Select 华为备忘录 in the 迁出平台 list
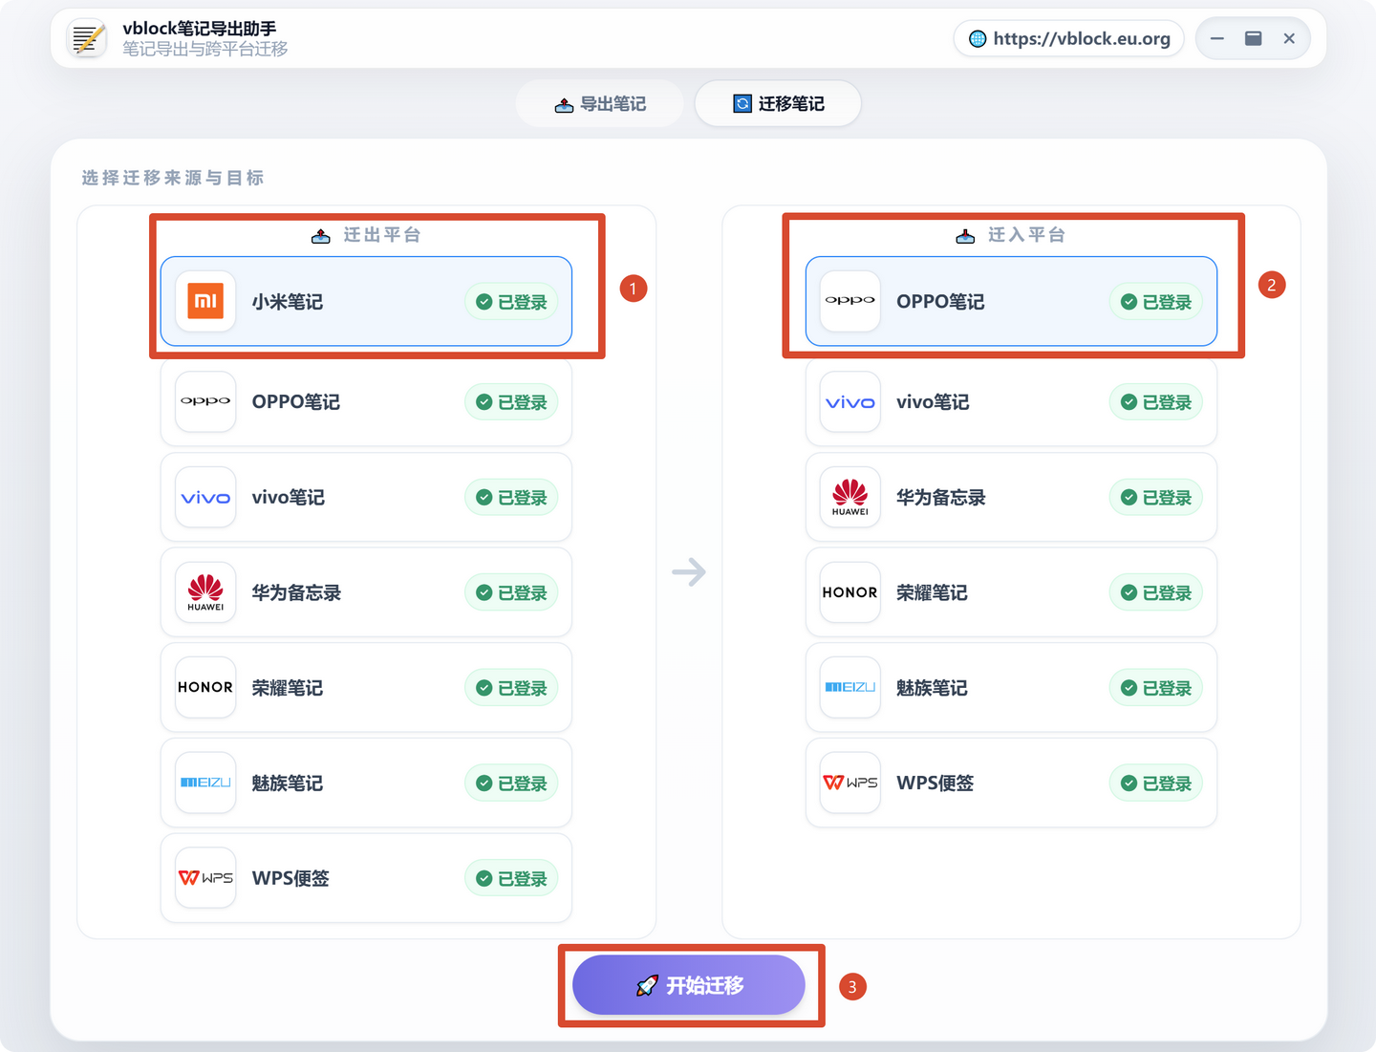The image size is (1376, 1052). click(x=366, y=592)
